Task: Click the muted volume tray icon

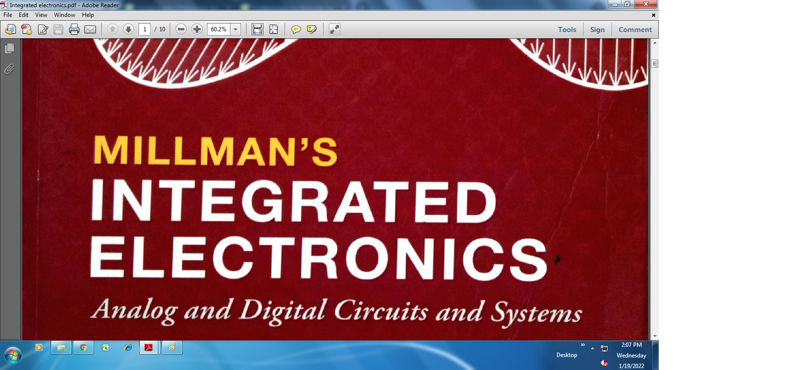Action: [x=604, y=363]
